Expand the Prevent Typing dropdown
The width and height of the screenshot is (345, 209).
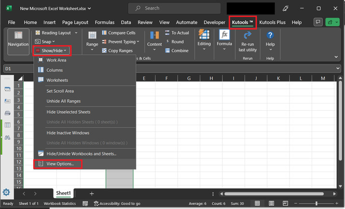coord(138,41)
